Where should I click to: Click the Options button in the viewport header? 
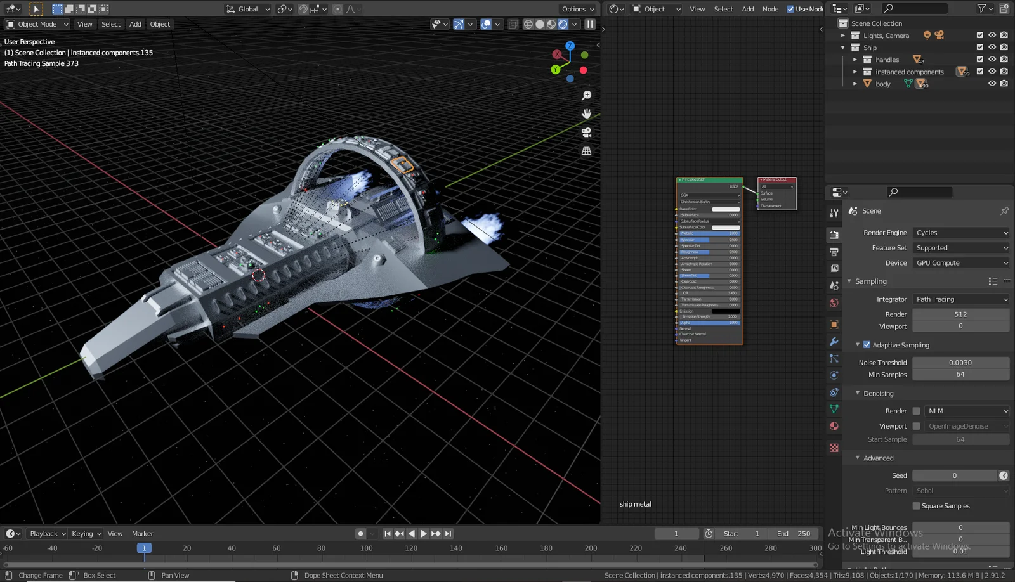click(x=577, y=9)
